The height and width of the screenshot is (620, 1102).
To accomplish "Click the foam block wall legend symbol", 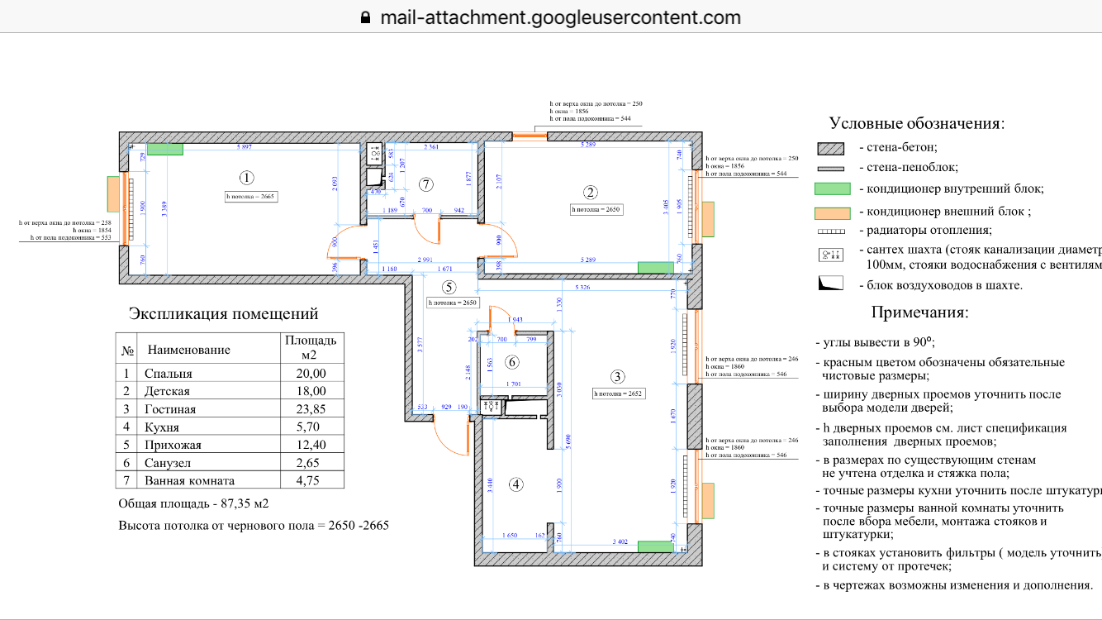I will pos(830,168).
